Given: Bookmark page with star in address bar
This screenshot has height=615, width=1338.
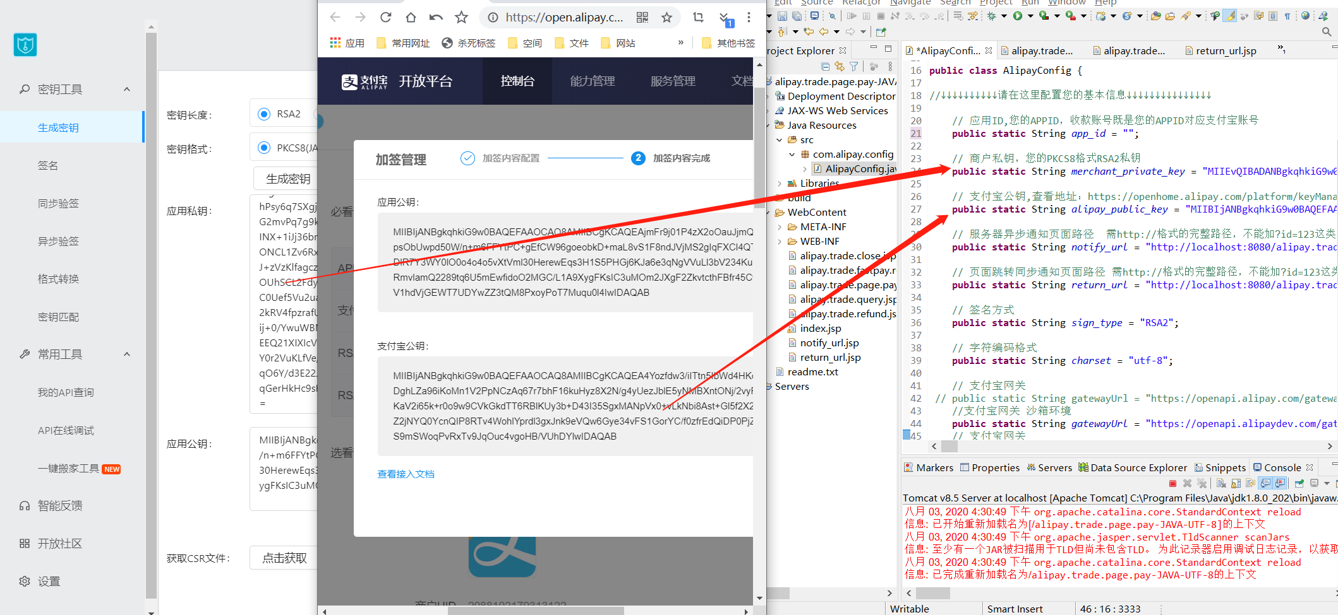Looking at the screenshot, I should pos(666,17).
